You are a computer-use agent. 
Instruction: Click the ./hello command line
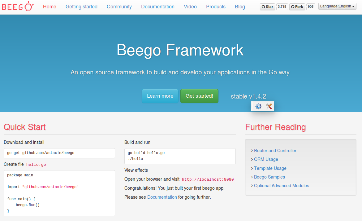(x=135, y=159)
